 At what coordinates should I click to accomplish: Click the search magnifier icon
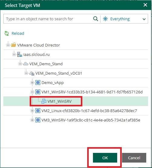(96, 19)
